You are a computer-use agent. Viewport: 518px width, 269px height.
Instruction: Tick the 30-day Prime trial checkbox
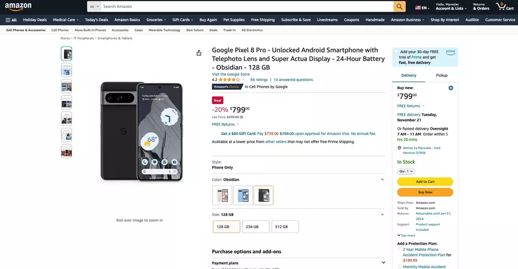(x=396, y=52)
